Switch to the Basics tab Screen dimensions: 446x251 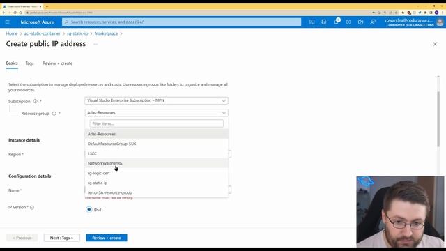pos(12,63)
